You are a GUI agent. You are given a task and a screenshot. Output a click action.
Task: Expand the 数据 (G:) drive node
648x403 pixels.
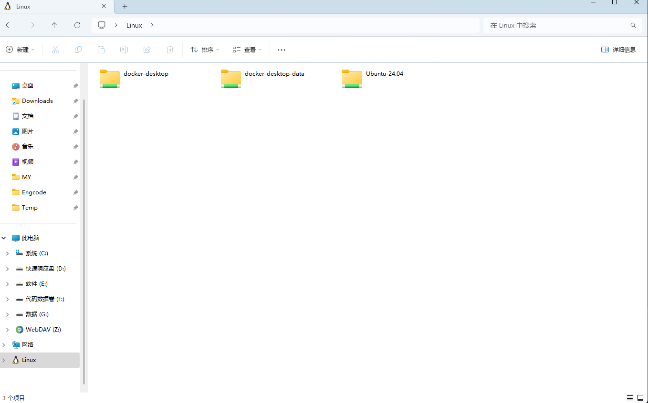coord(8,314)
